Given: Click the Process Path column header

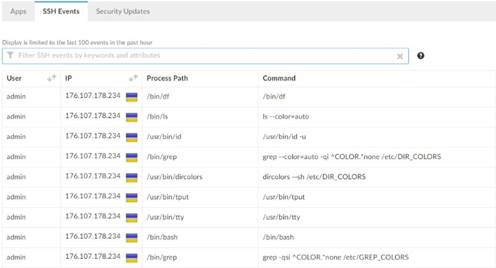Looking at the screenshot, I should 167,78.
